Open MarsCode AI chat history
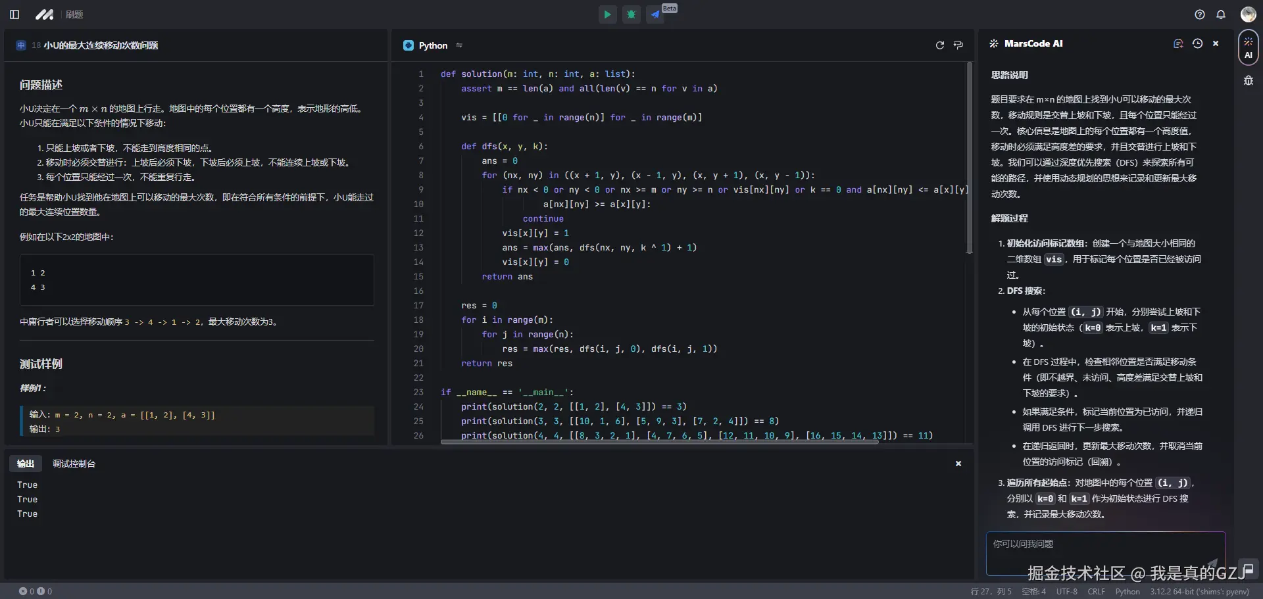1263x599 pixels. 1197,43
